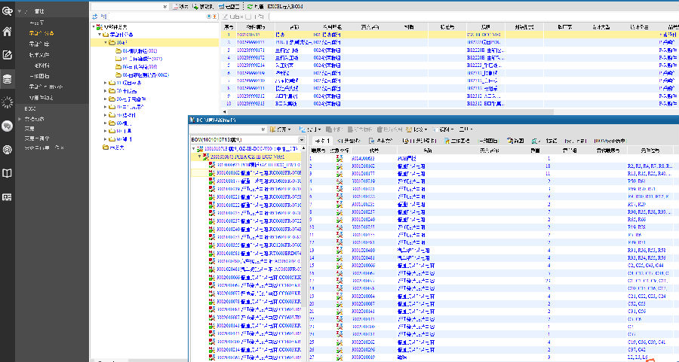The image size is (679, 362).
Task: Click the search logo icon at top-left
Action: coord(8,11)
